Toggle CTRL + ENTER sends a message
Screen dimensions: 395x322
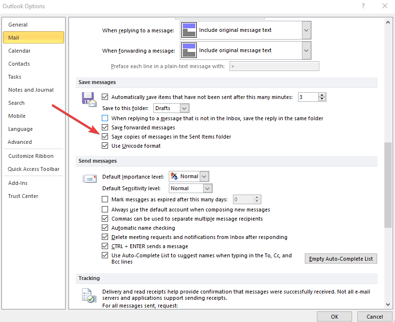(x=105, y=246)
